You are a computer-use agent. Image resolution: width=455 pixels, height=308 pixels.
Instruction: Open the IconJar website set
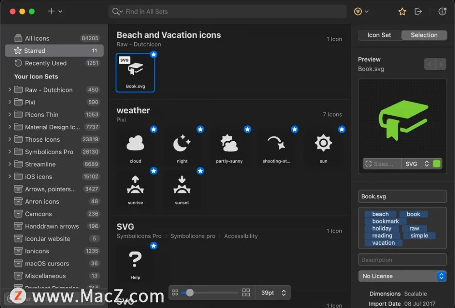coord(54,239)
